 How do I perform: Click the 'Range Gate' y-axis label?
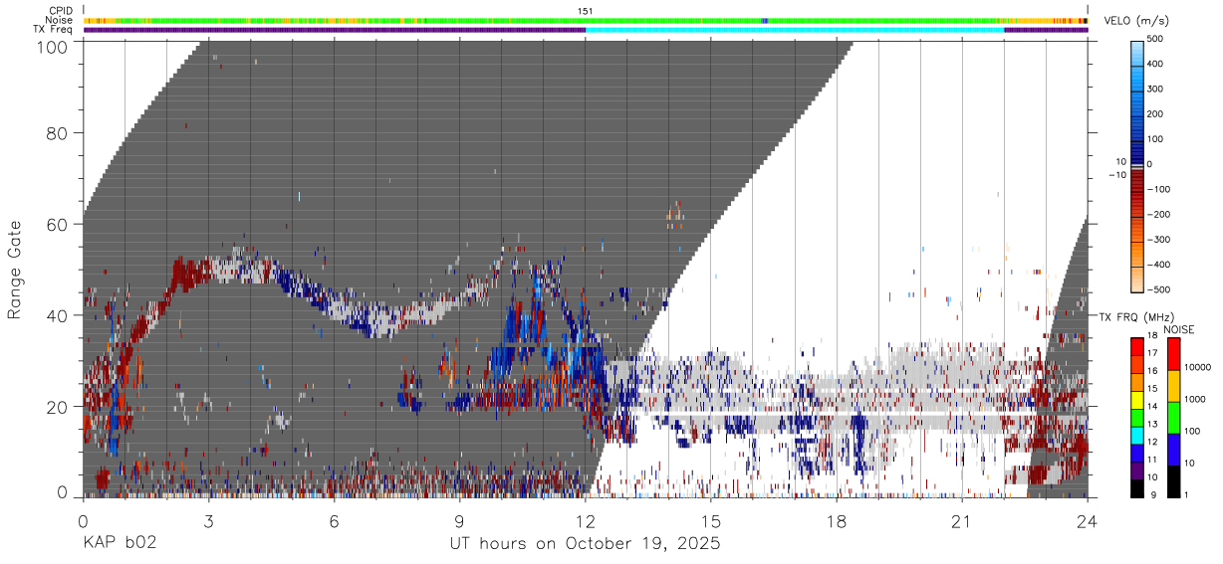[15, 270]
